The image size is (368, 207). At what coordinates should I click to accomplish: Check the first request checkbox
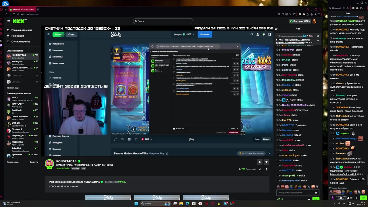click(x=174, y=59)
